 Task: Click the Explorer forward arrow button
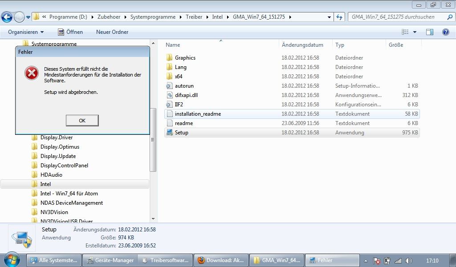(x=19, y=17)
